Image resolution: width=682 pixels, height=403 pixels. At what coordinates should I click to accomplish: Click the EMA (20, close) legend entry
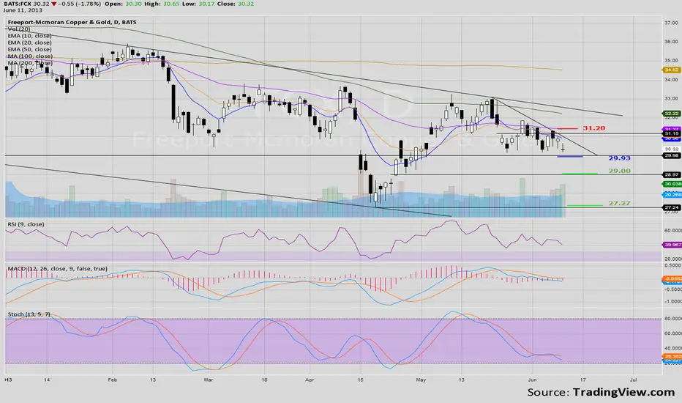pos(29,42)
